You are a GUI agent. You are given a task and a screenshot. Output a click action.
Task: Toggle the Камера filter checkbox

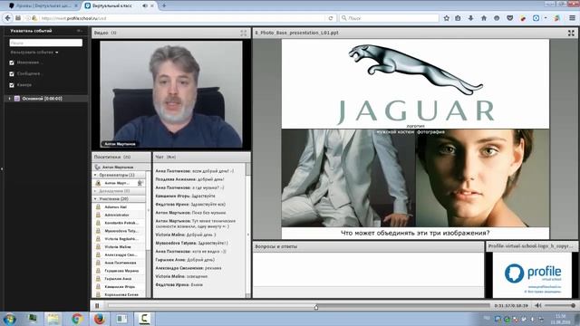pyautogui.click(x=12, y=85)
